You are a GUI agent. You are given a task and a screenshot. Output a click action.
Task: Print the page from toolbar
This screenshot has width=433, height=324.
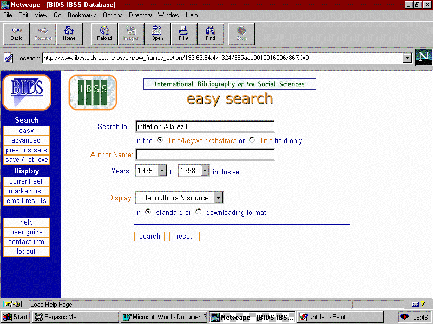click(x=184, y=34)
